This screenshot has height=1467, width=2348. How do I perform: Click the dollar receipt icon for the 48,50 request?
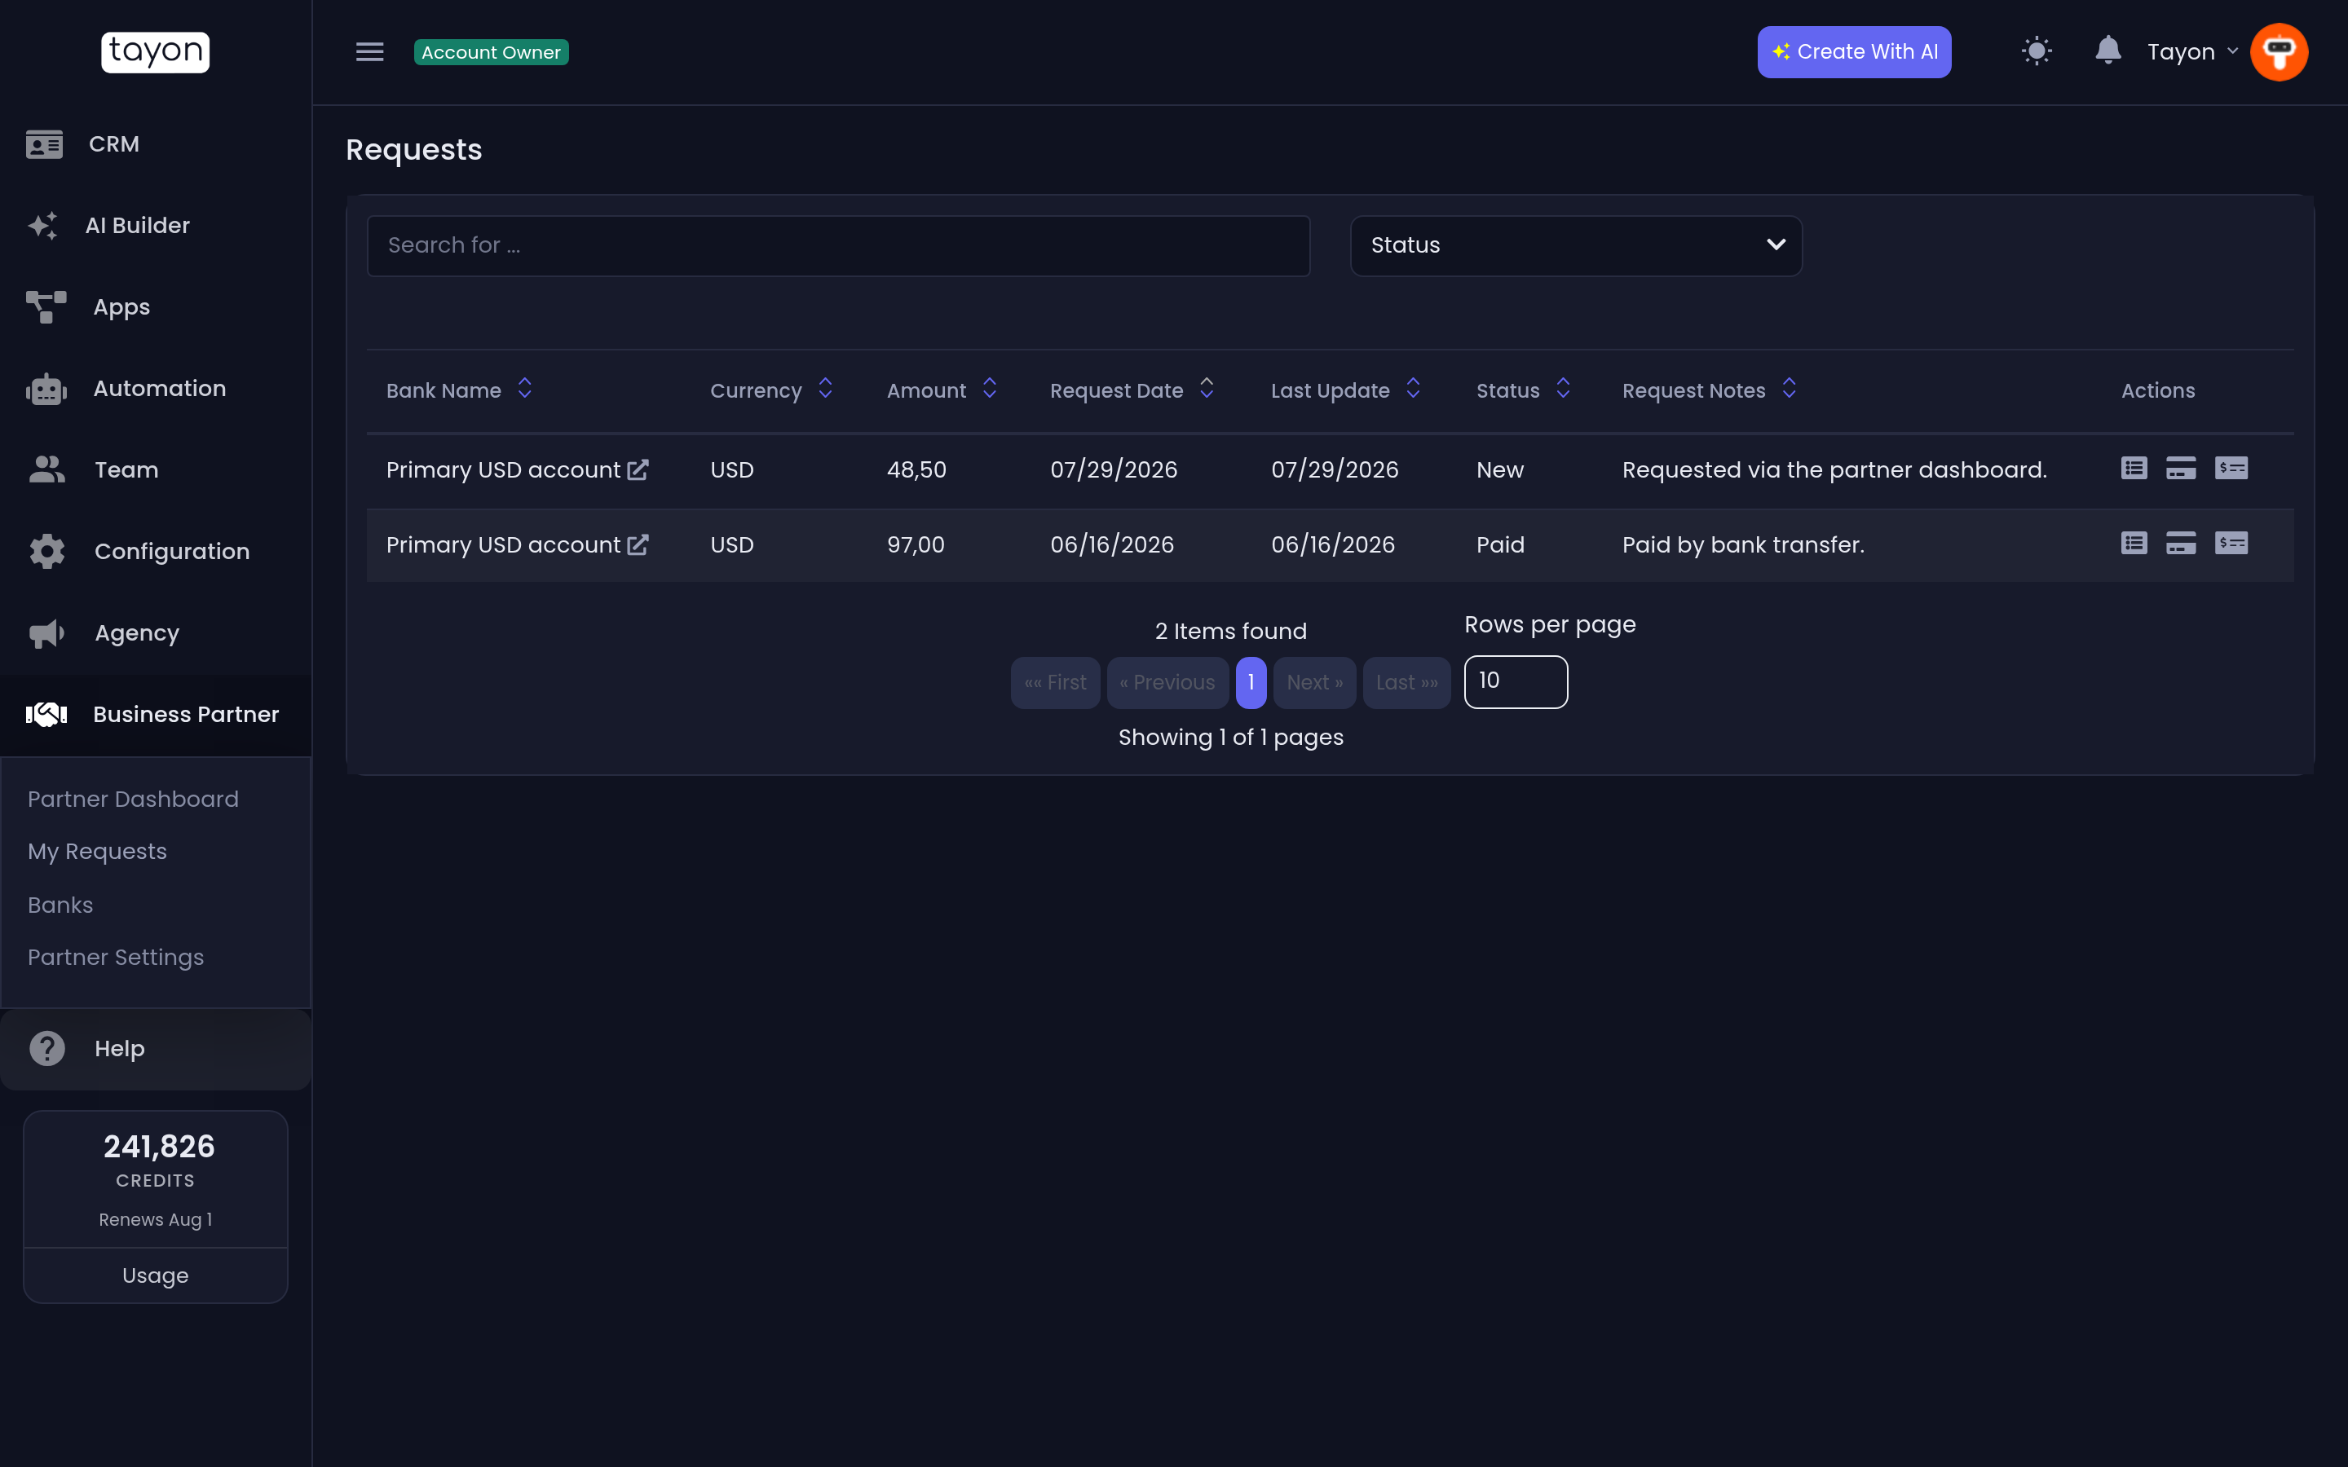coord(2231,469)
